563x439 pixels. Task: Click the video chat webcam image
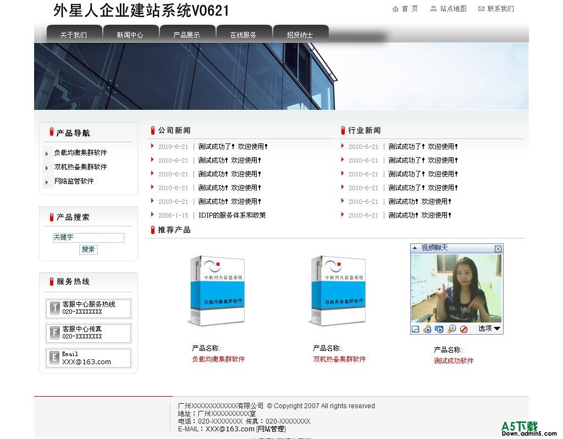click(456, 288)
